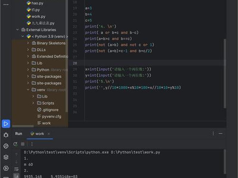This screenshot has height=178, width=238.
Task: Click the console output 5935.148 line
Action: (51, 176)
